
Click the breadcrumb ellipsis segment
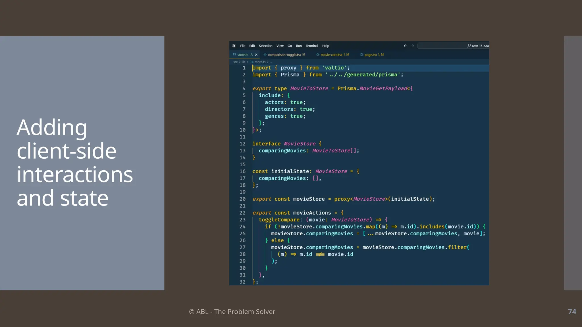coord(271,62)
